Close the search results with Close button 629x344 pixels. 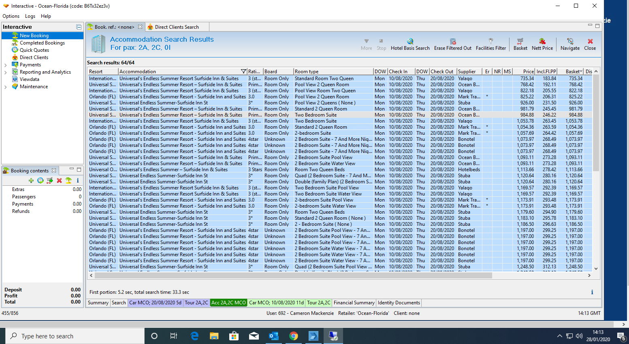pos(590,44)
